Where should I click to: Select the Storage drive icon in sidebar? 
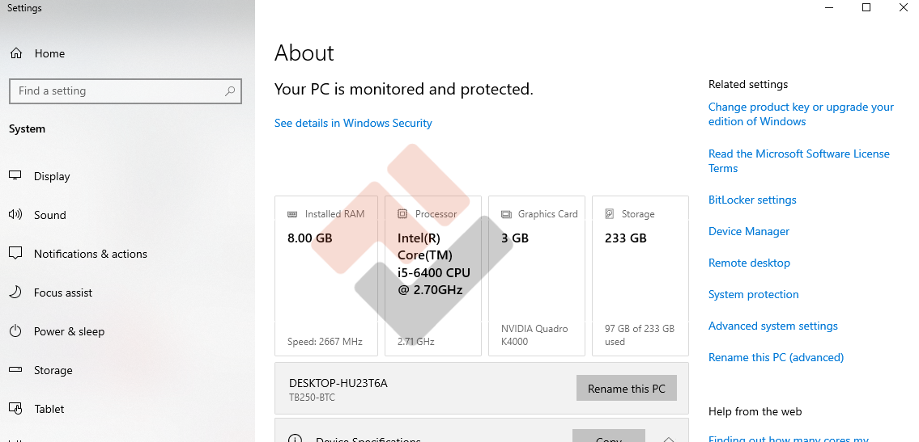(x=15, y=370)
